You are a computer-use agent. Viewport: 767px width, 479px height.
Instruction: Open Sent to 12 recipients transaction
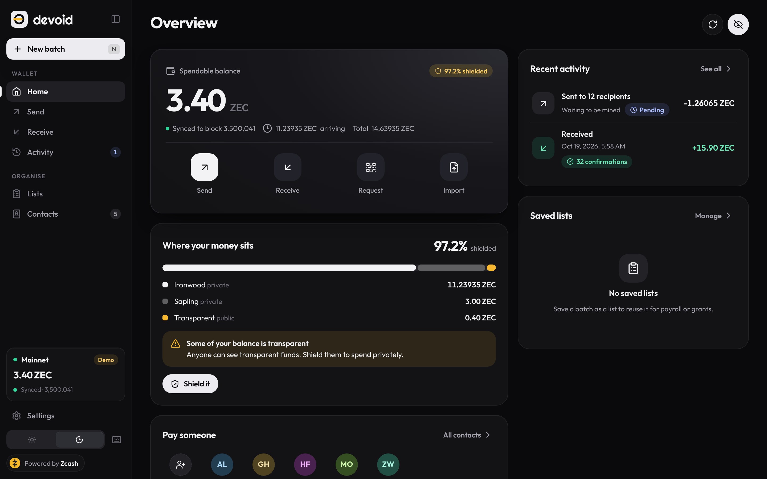point(633,103)
